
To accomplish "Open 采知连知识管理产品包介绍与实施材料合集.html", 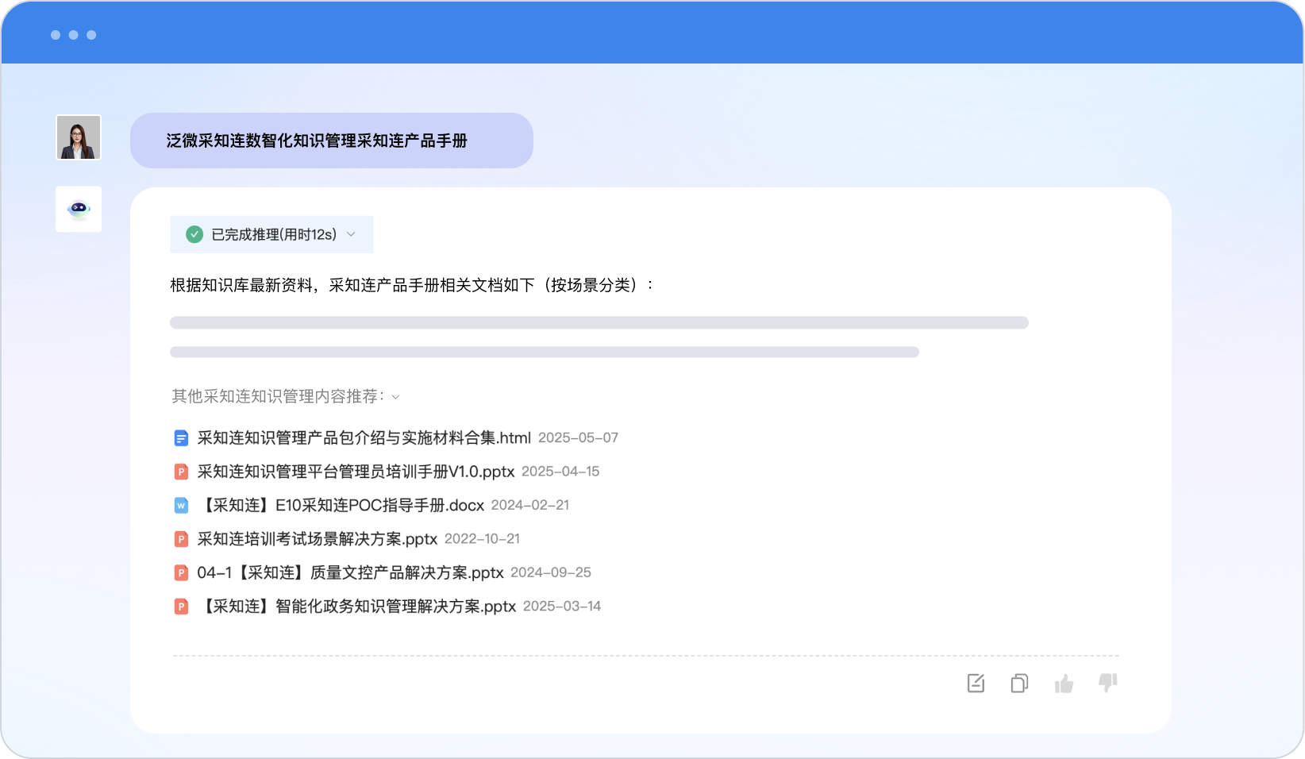I will coord(364,437).
